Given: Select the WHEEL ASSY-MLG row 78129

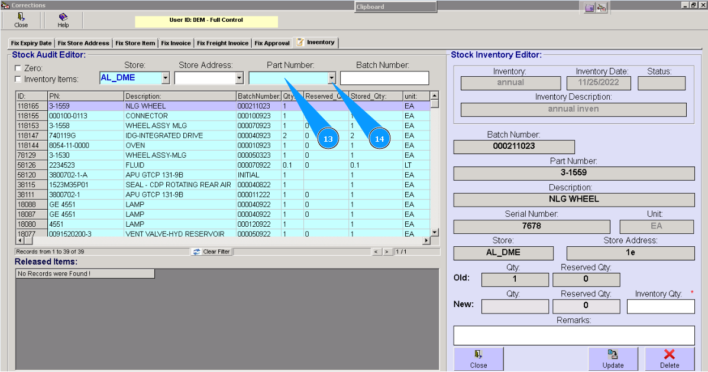Looking at the screenshot, I should (223, 155).
